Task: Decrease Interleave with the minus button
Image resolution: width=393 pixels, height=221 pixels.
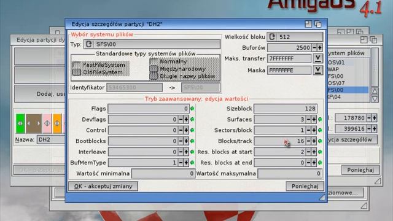Action: (x=181, y=152)
